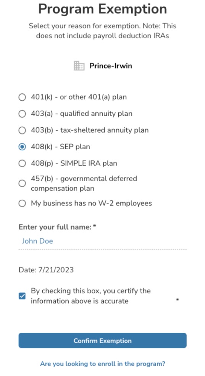Select the 457(b) governmental deferred compensation radio
Image resolution: width=205 pixels, height=376 pixels.
tap(22, 184)
